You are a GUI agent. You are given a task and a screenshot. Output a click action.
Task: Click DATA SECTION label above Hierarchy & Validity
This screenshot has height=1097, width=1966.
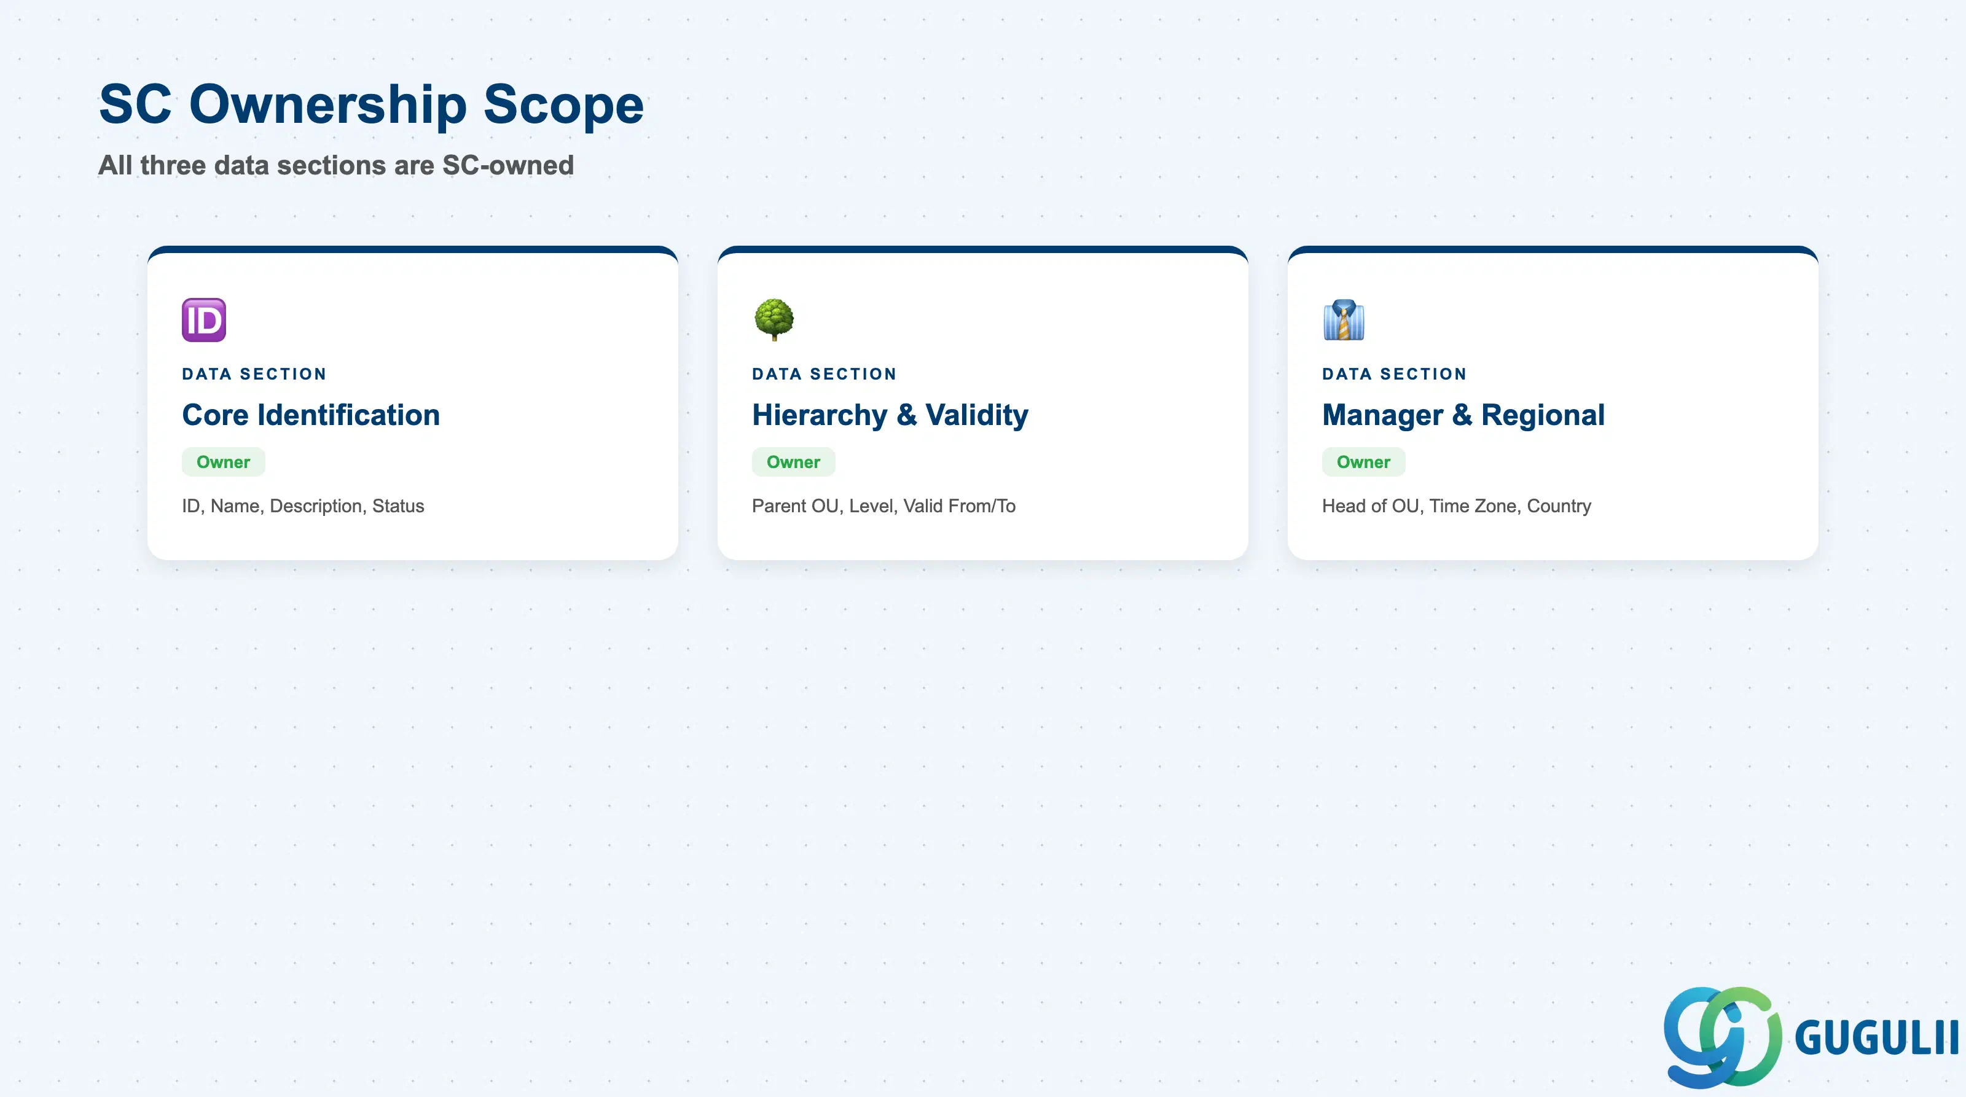pos(824,374)
